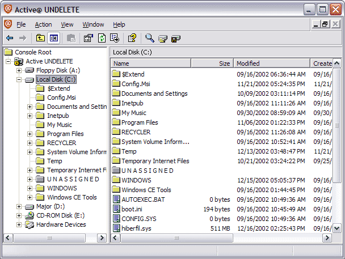Open the Help menu

point(119,24)
